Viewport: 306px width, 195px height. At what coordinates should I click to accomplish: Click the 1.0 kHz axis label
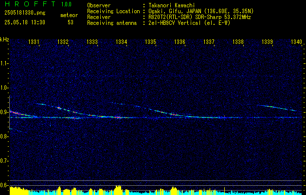(x=4, y=88)
